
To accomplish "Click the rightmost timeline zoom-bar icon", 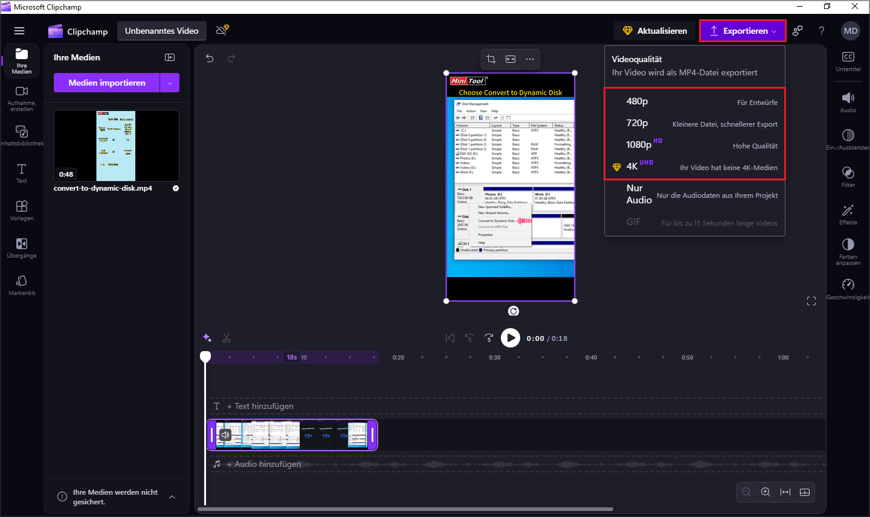I will coord(805,492).
